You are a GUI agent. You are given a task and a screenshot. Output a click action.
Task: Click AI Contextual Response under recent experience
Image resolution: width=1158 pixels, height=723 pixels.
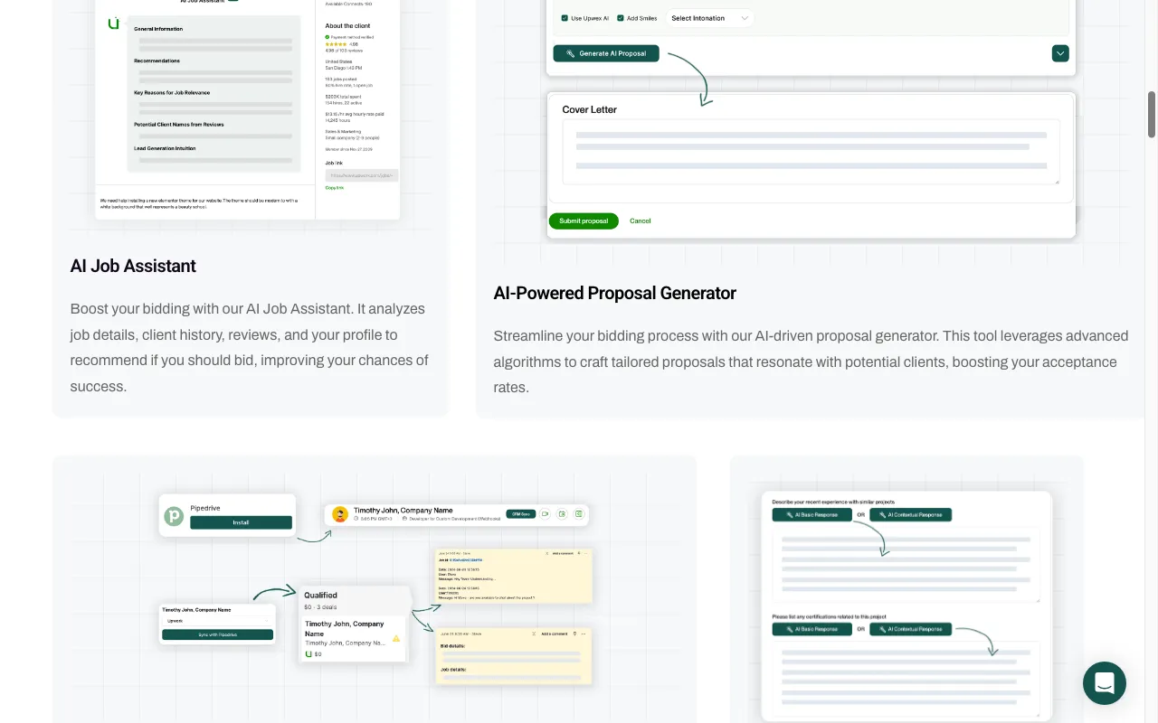910,515
